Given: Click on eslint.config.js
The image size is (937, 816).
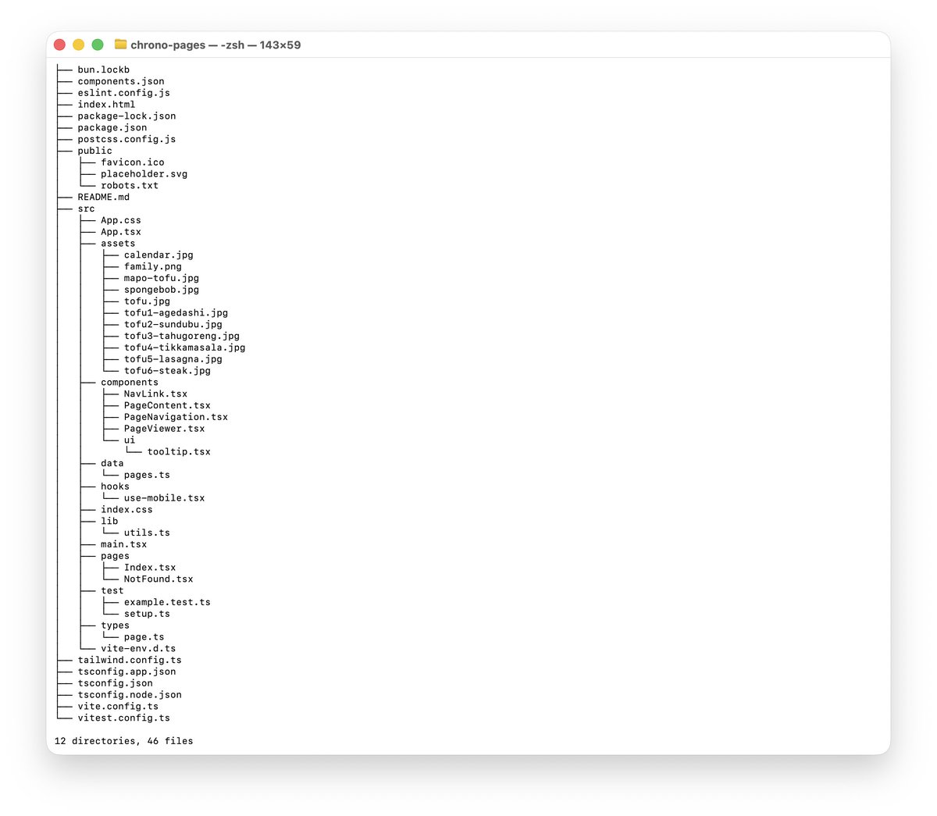Looking at the screenshot, I should pyautogui.click(x=123, y=93).
